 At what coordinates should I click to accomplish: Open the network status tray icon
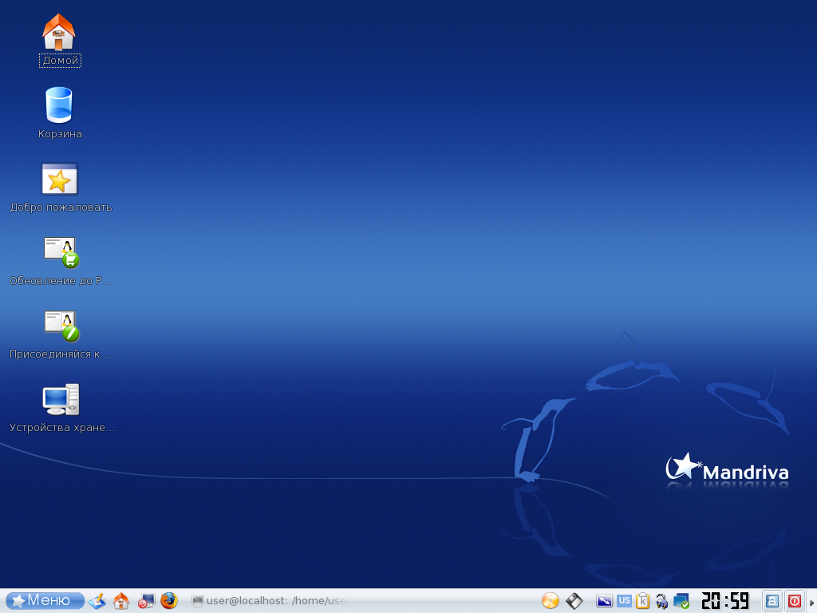pyautogui.click(x=681, y=601)
